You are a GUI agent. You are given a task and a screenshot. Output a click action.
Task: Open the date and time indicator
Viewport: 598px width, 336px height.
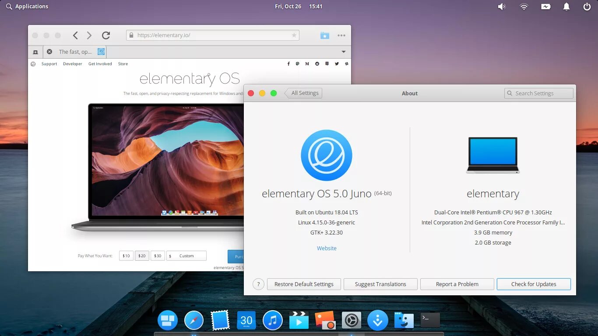pyautogui.click(x=299, y=7)
